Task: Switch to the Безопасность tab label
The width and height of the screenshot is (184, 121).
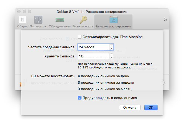Action: pyautogui.click(x=83, y=26)
